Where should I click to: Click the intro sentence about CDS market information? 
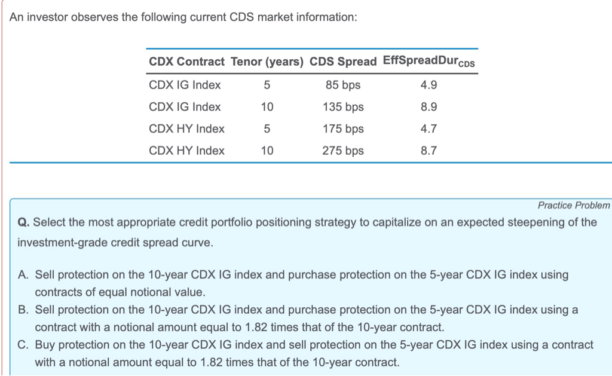pos(183,17)
